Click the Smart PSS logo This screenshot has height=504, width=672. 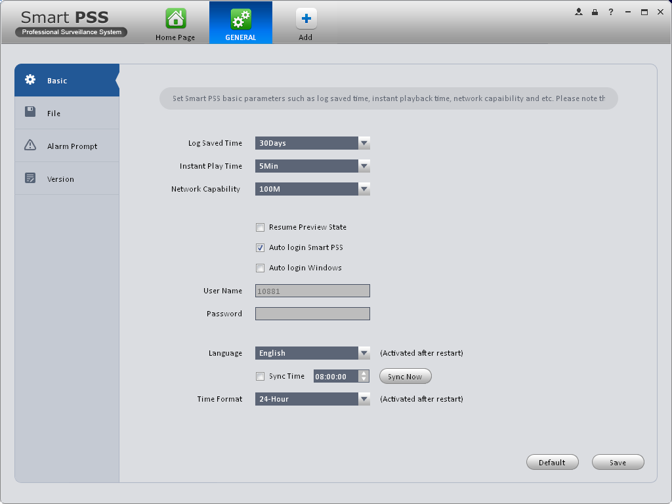pyautogui.click(x=71, y=23)
